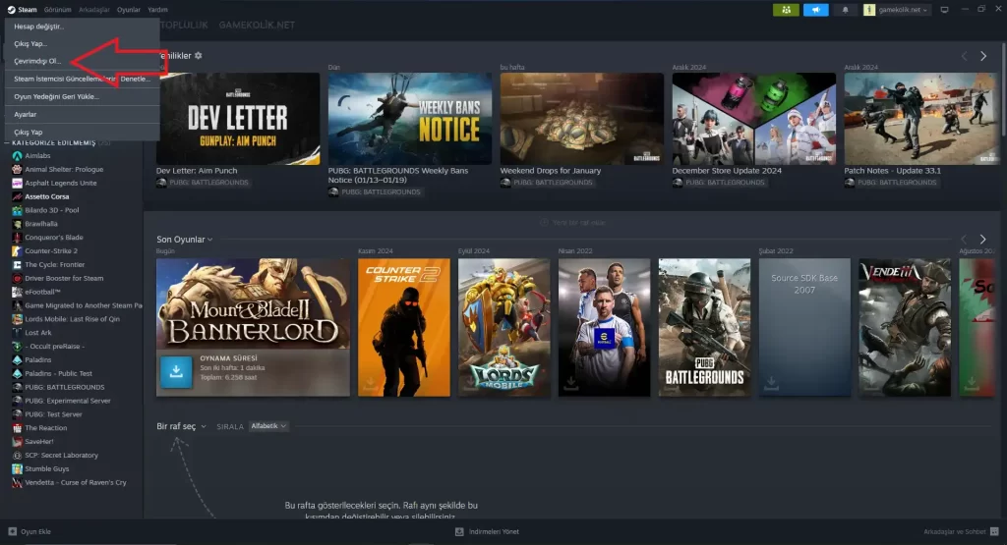Image resolution: width=1007 pixels, height=545 pixels.
Task: Select Çevrimdışı Ol... menu entry
Action: tap(82, 61)
